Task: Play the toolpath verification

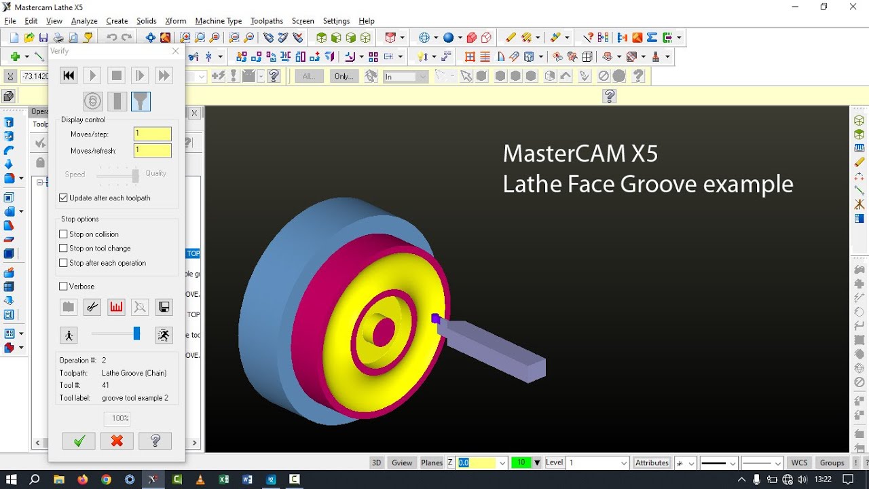Action: 93,75
